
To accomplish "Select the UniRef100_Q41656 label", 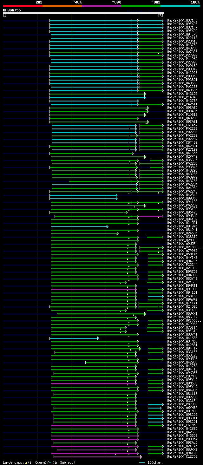I will [x=182, y=338].
